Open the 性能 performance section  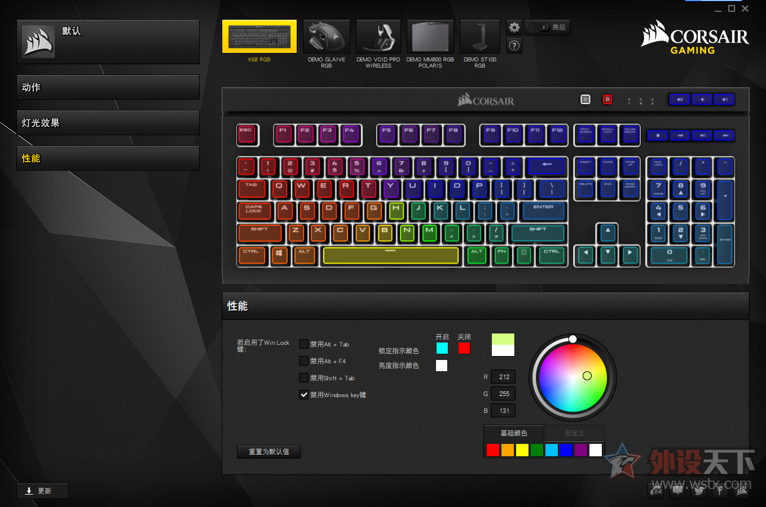click(x=108, y=158)
